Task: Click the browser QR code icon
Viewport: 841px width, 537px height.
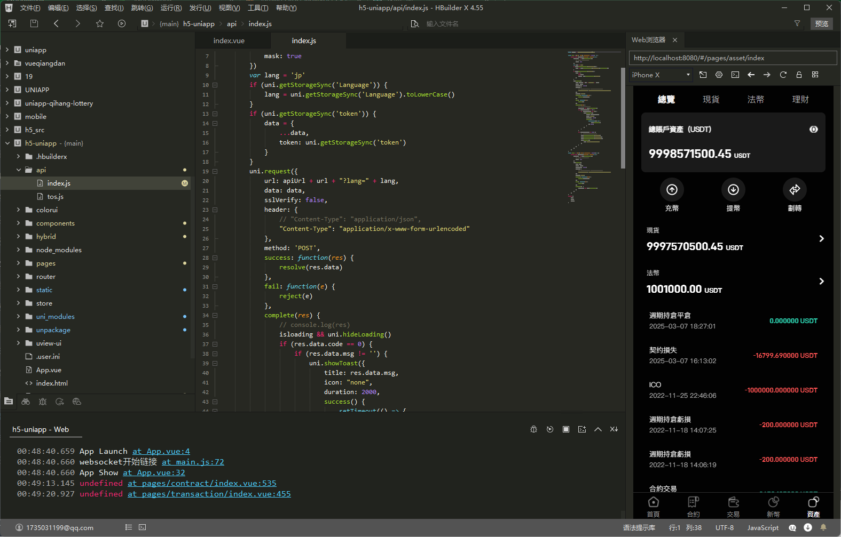Action: (x=815, y=75)
